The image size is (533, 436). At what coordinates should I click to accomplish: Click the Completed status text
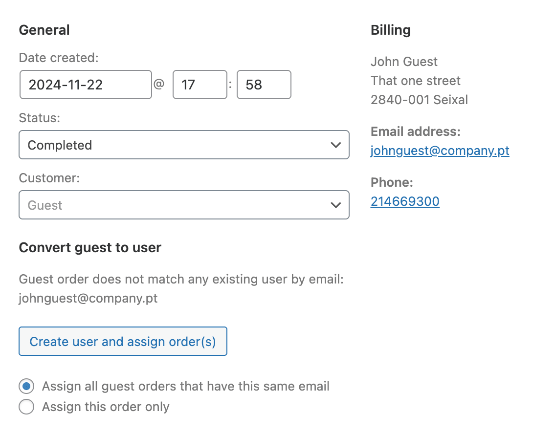tap(60, 145)
